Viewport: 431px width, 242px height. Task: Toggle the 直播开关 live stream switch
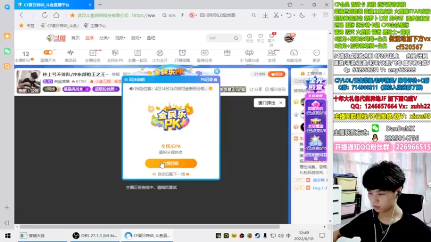point(48,52)
